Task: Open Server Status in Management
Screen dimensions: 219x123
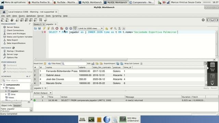Action: pyautogui.click(x=13, y=27)
